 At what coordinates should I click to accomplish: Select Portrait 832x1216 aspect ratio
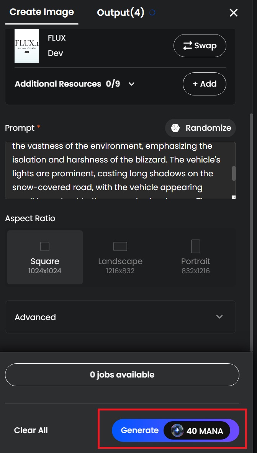tap(196, 257)
